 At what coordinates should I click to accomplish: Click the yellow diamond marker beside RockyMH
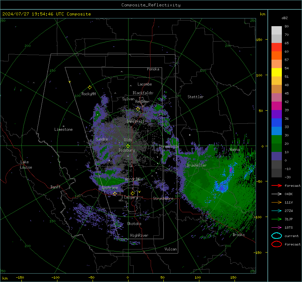[90, 88]
